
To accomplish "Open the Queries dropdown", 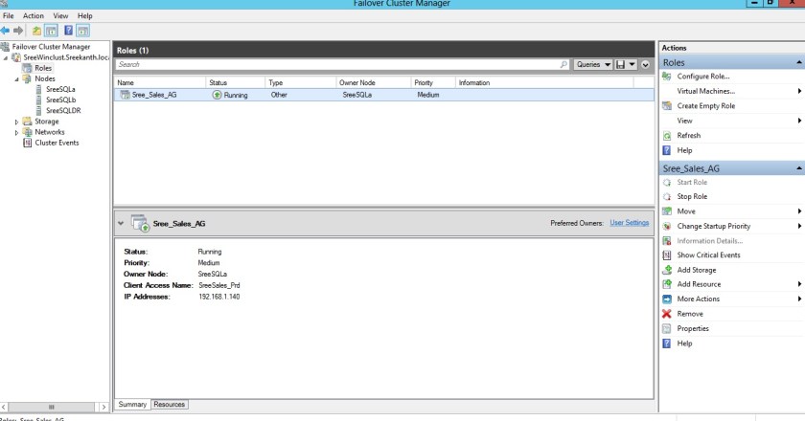I will point(593,64).
